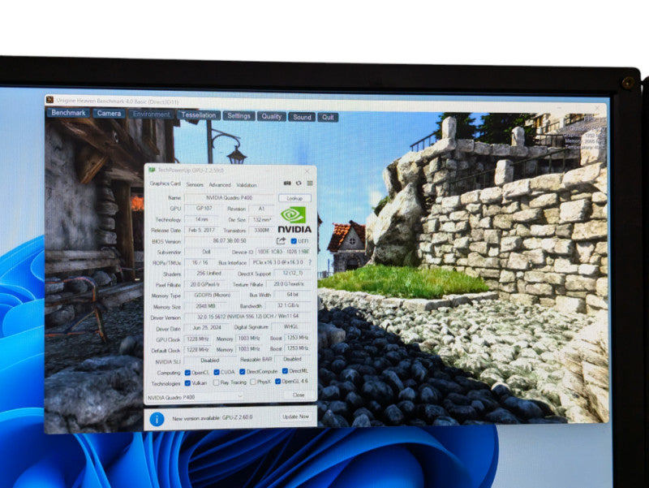Image resolution: width=649 pixels, height=488 pixels.
Task: Open the Benchmark menu in Heaven
Action: click(68, 113)
